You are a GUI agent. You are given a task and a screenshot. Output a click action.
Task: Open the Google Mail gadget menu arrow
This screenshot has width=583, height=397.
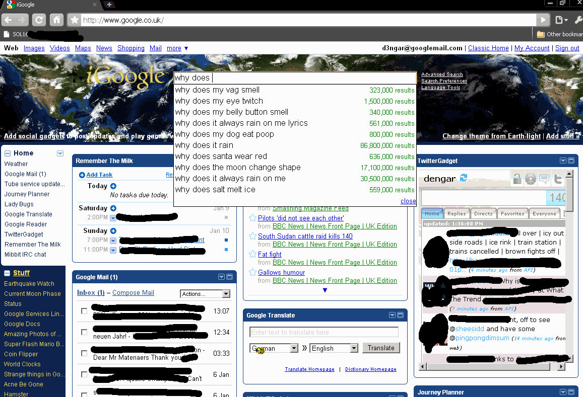pos(221,277)
